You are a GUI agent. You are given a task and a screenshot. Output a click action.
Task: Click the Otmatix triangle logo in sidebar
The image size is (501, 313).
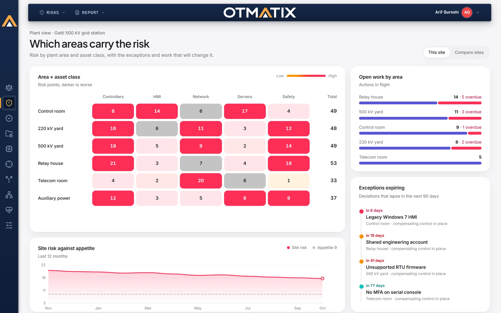[9, 21]
